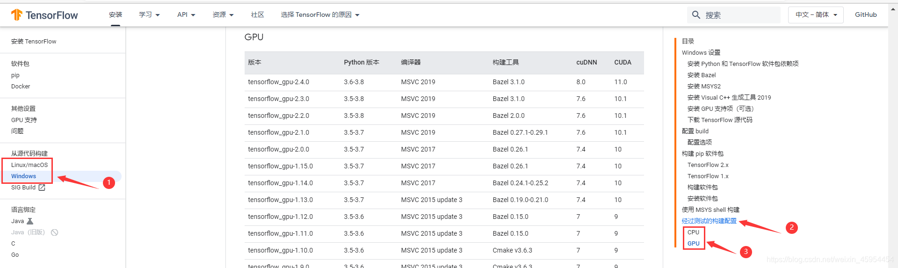Jump to TensorFlow 1.x section

click(708, 176)
